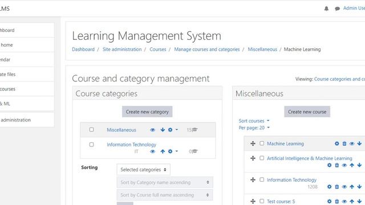Edit Artificial Intelligence & Machine Learning gear icon
Viewport: 365px width, 205px height.
click(x=330, y=165)
